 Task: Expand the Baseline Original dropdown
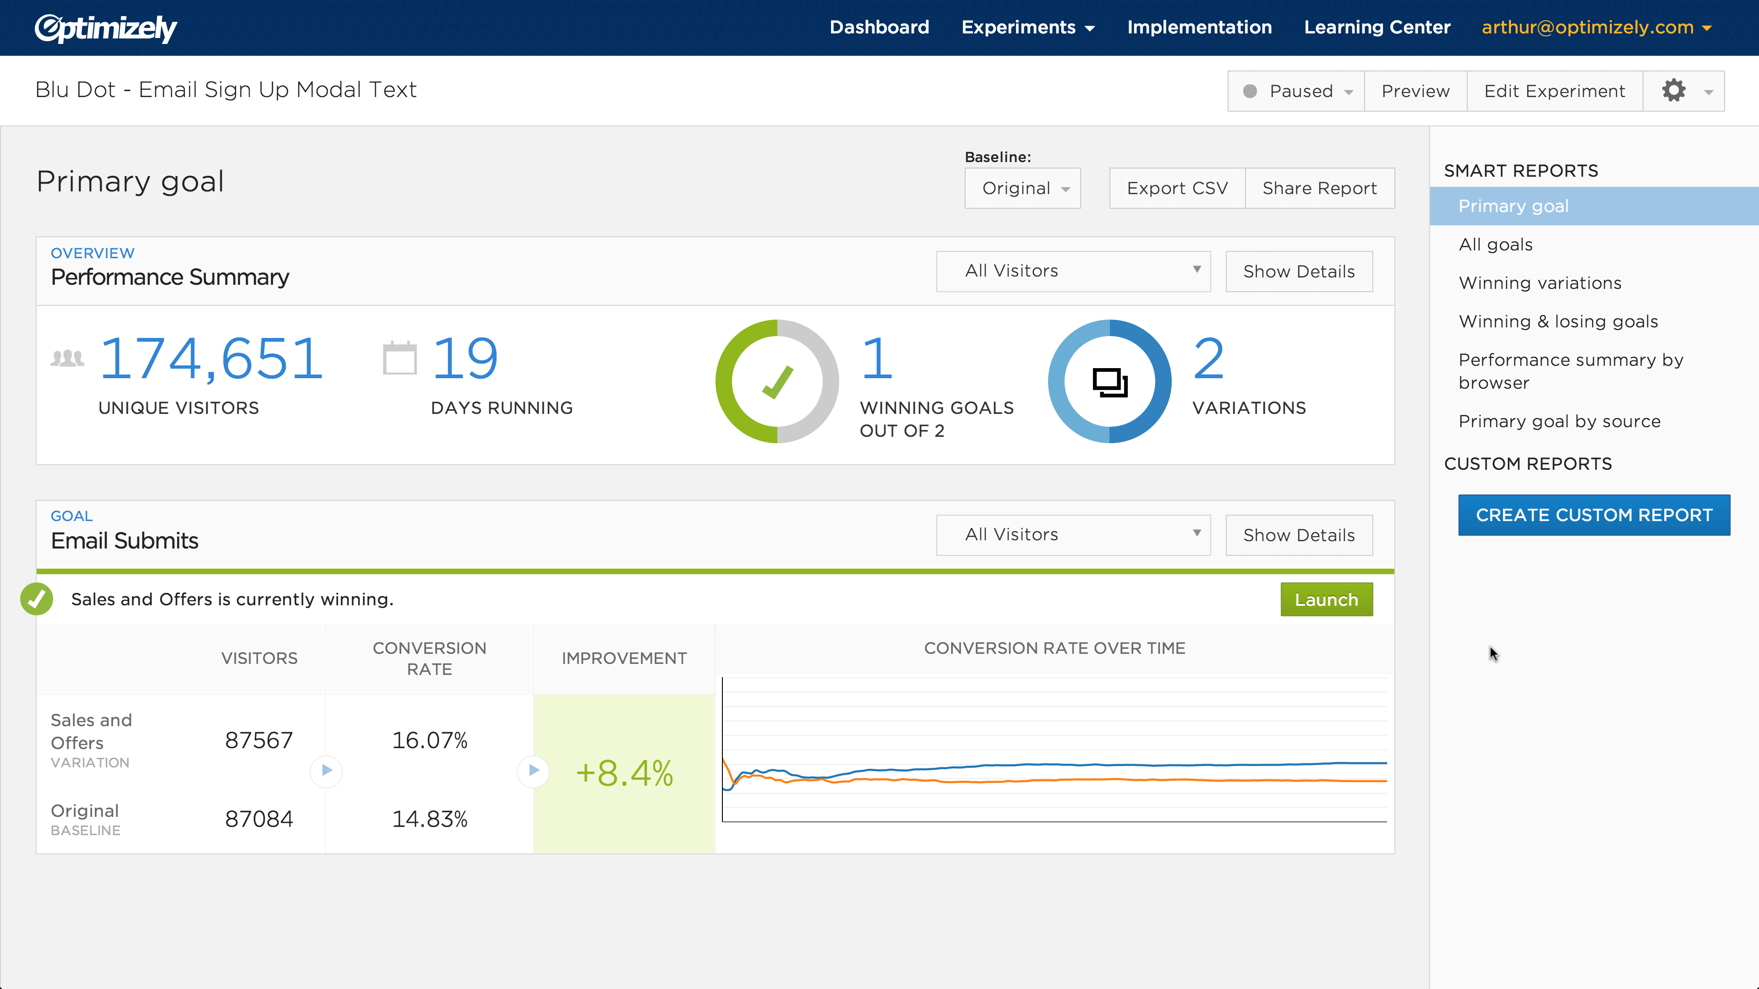pyautogui.click(x=1023, y=187)
